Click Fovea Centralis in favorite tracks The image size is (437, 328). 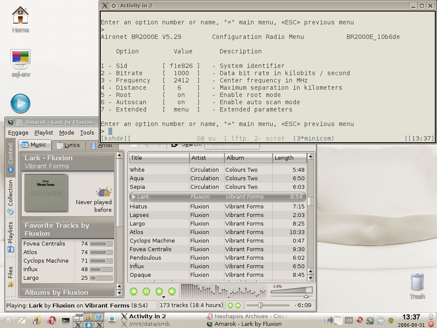44,243
